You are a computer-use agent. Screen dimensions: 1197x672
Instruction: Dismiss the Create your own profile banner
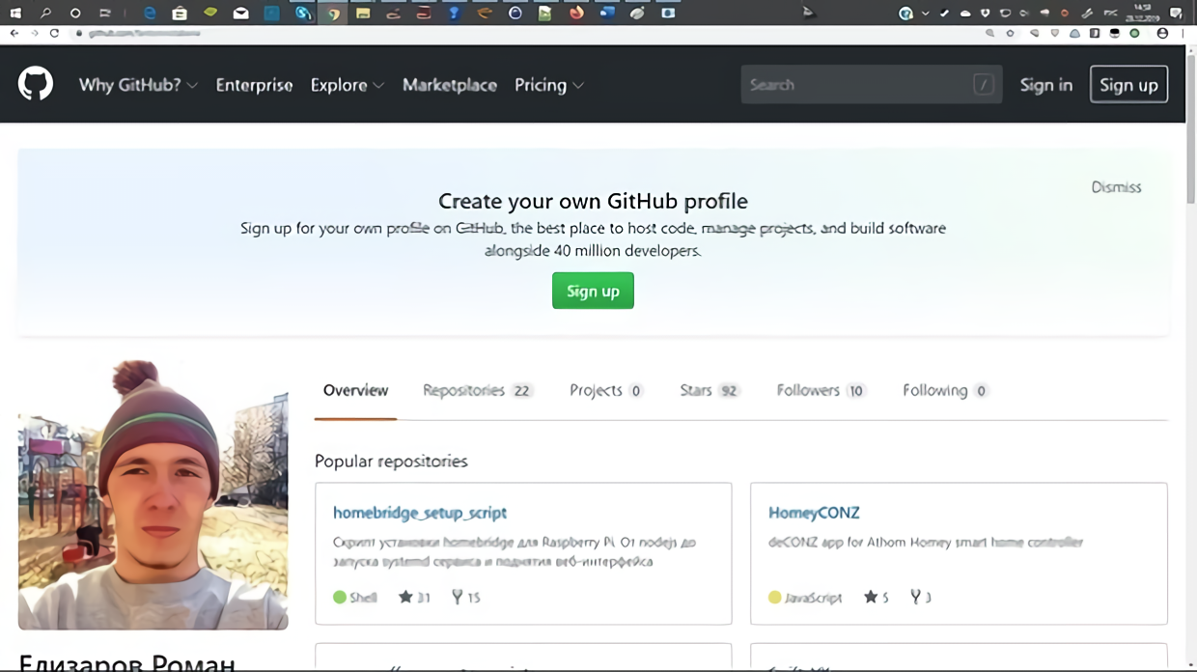[1116, 187]
